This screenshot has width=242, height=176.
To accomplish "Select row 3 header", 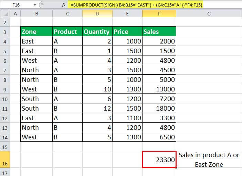I will [x=5, y=32].
